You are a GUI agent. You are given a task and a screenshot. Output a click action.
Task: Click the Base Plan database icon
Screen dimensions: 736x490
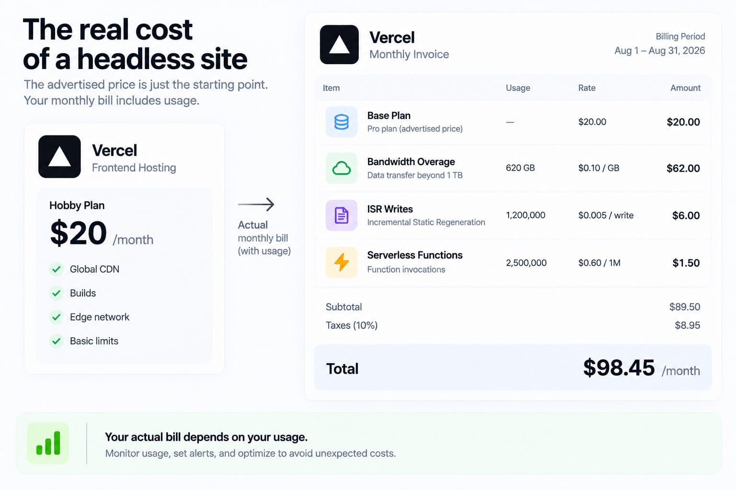click(342, 122)
